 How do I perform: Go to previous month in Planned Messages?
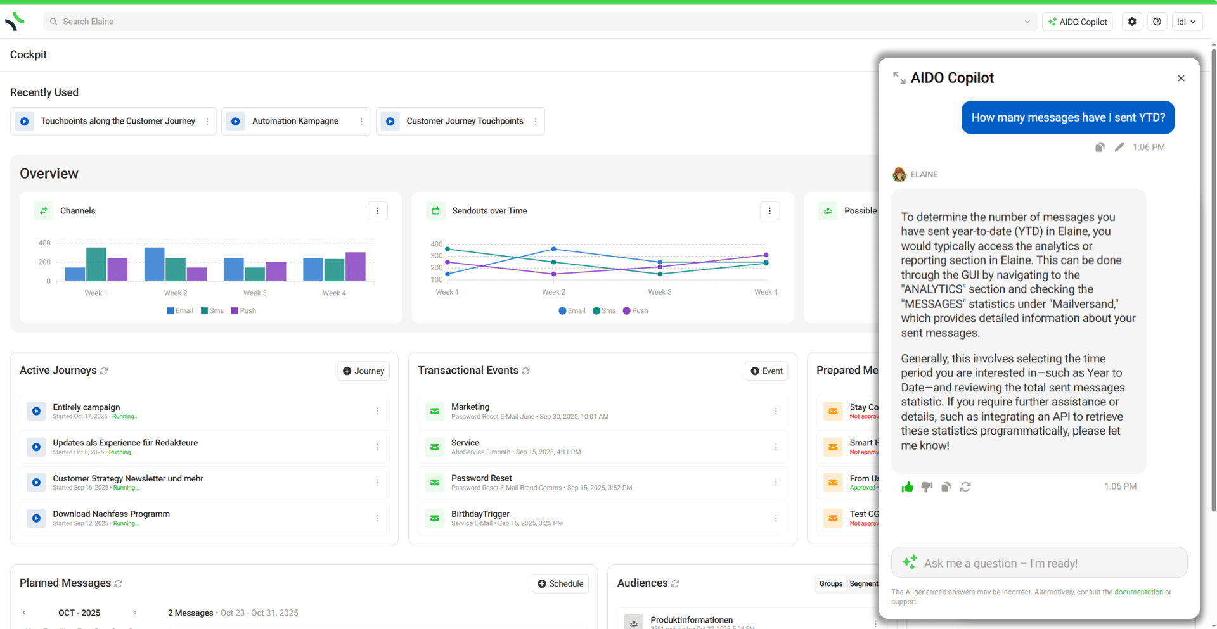24,613
